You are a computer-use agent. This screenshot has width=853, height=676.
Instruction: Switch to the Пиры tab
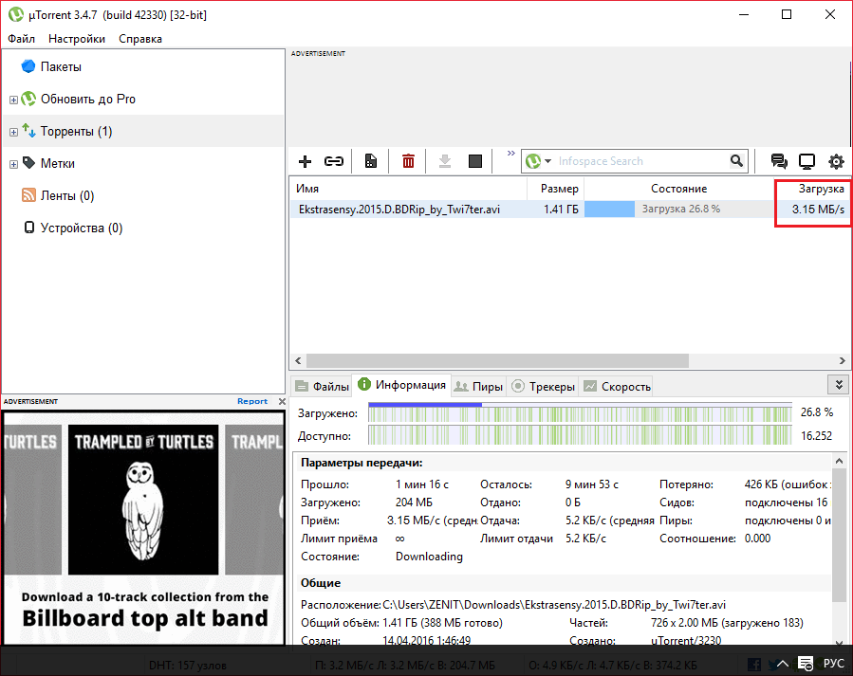click(479, 387)
